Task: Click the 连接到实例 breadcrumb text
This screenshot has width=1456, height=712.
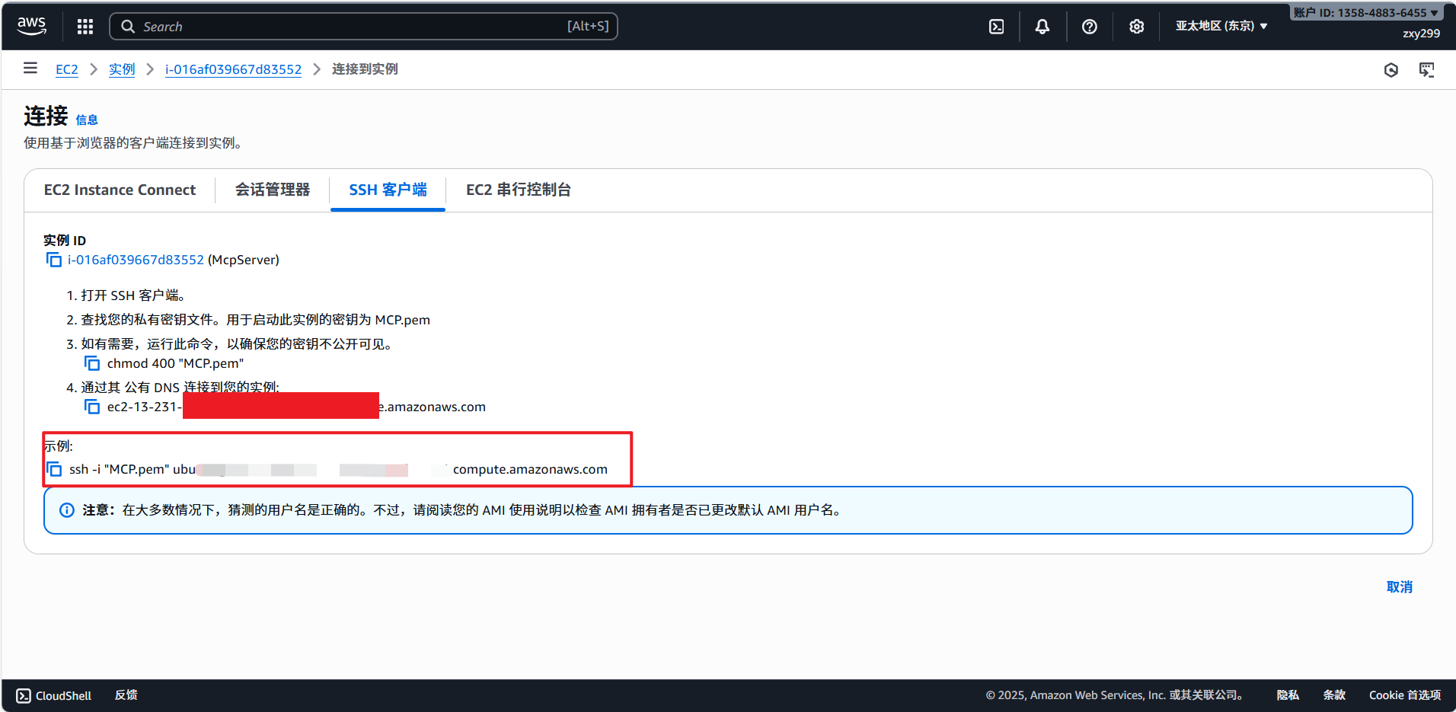Action: [365, 69]
